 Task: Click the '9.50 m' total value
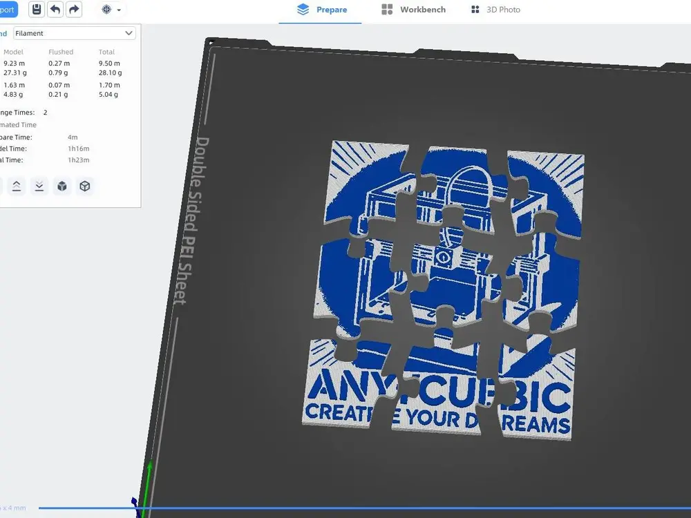pyautogui.click(x=109, y=64)
